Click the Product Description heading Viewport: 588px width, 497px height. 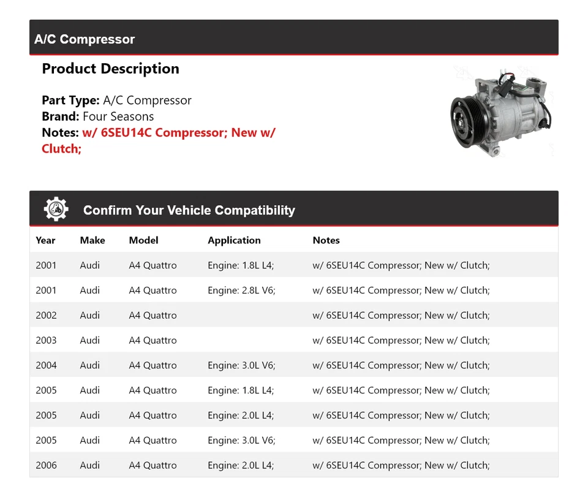[111, 69]
